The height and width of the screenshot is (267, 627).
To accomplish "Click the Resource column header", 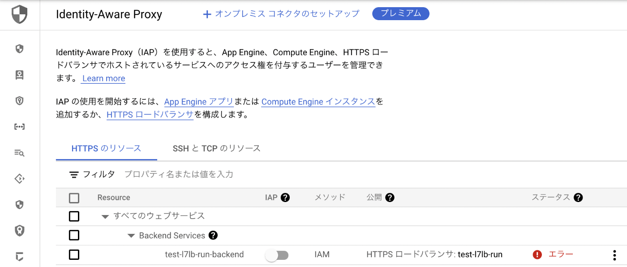I will [x=114, y=198].
